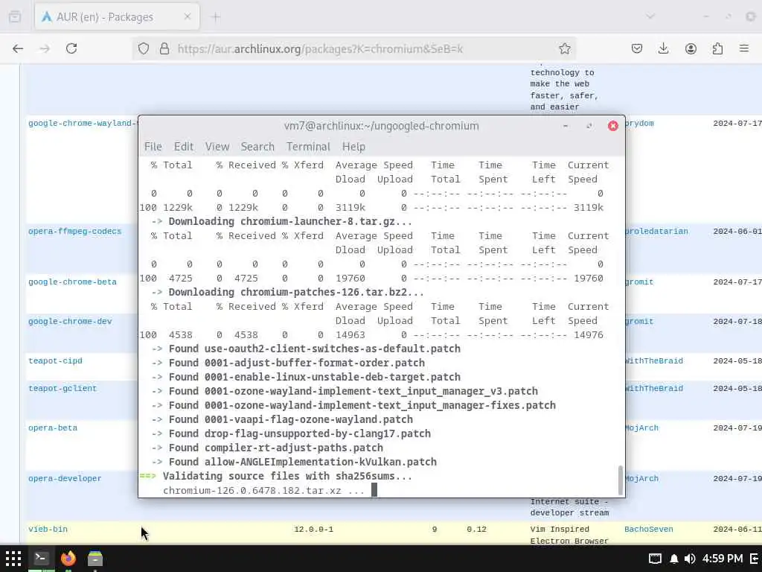The image size is (762, 572).
Task: Open the Pocket save icon
Action: (637, 48)
